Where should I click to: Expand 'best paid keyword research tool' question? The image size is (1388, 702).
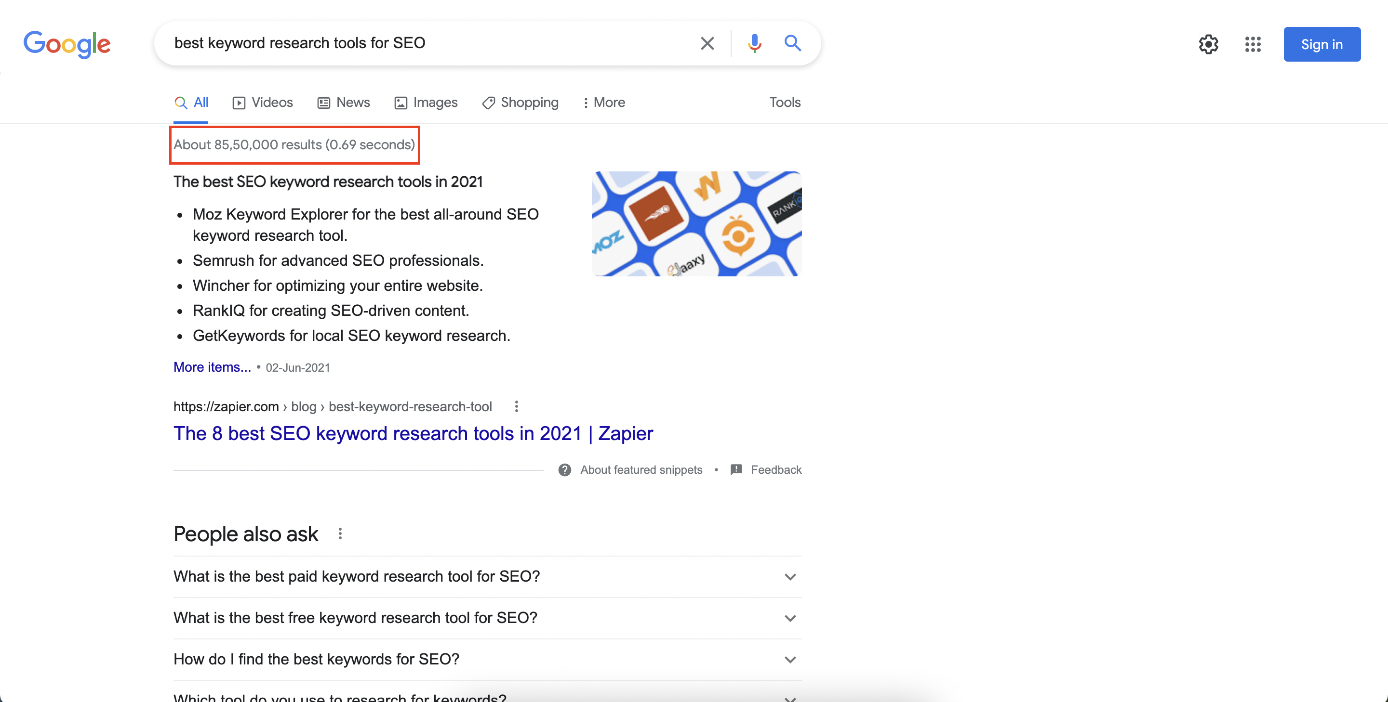487,576
